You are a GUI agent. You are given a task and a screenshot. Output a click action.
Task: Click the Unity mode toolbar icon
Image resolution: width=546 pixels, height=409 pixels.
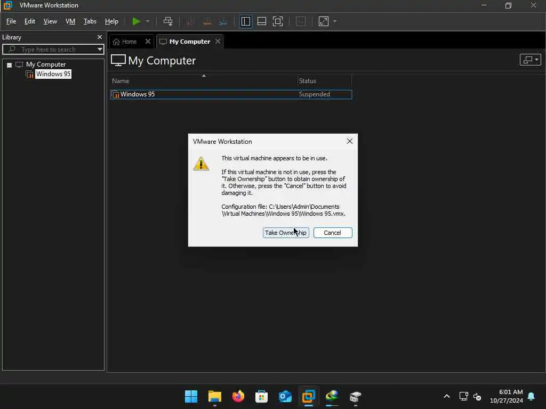point(301,21)
